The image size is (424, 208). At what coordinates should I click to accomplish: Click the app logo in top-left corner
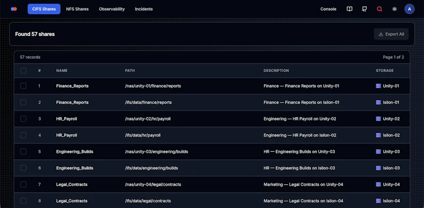14,9
